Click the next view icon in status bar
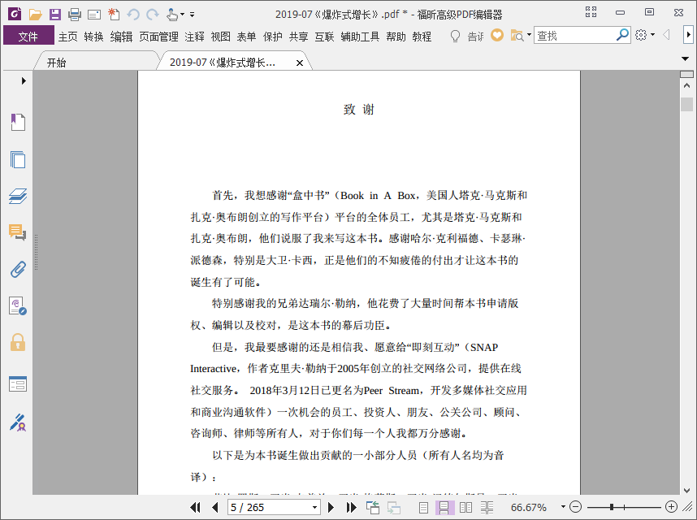The image size is (697, 520). 394,507
